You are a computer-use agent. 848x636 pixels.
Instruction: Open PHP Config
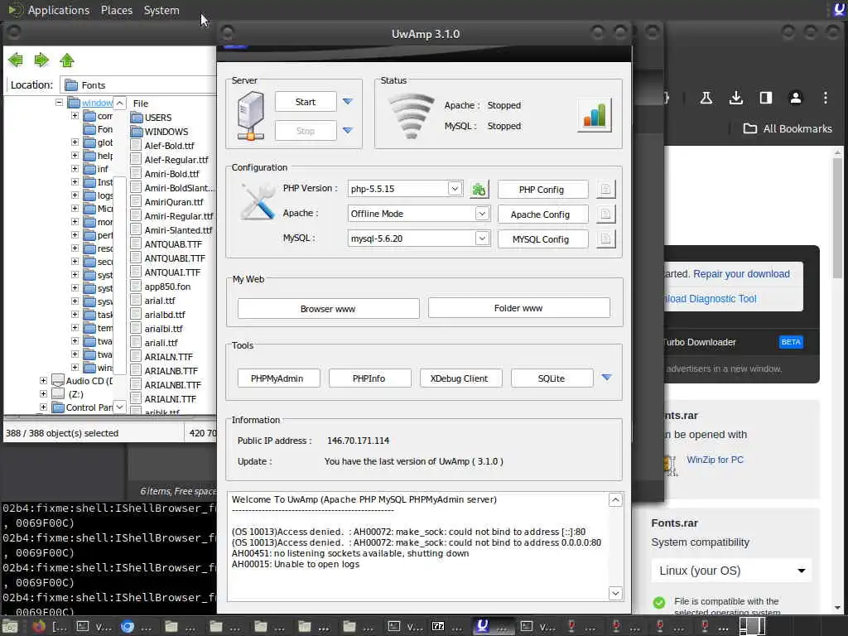542,190
